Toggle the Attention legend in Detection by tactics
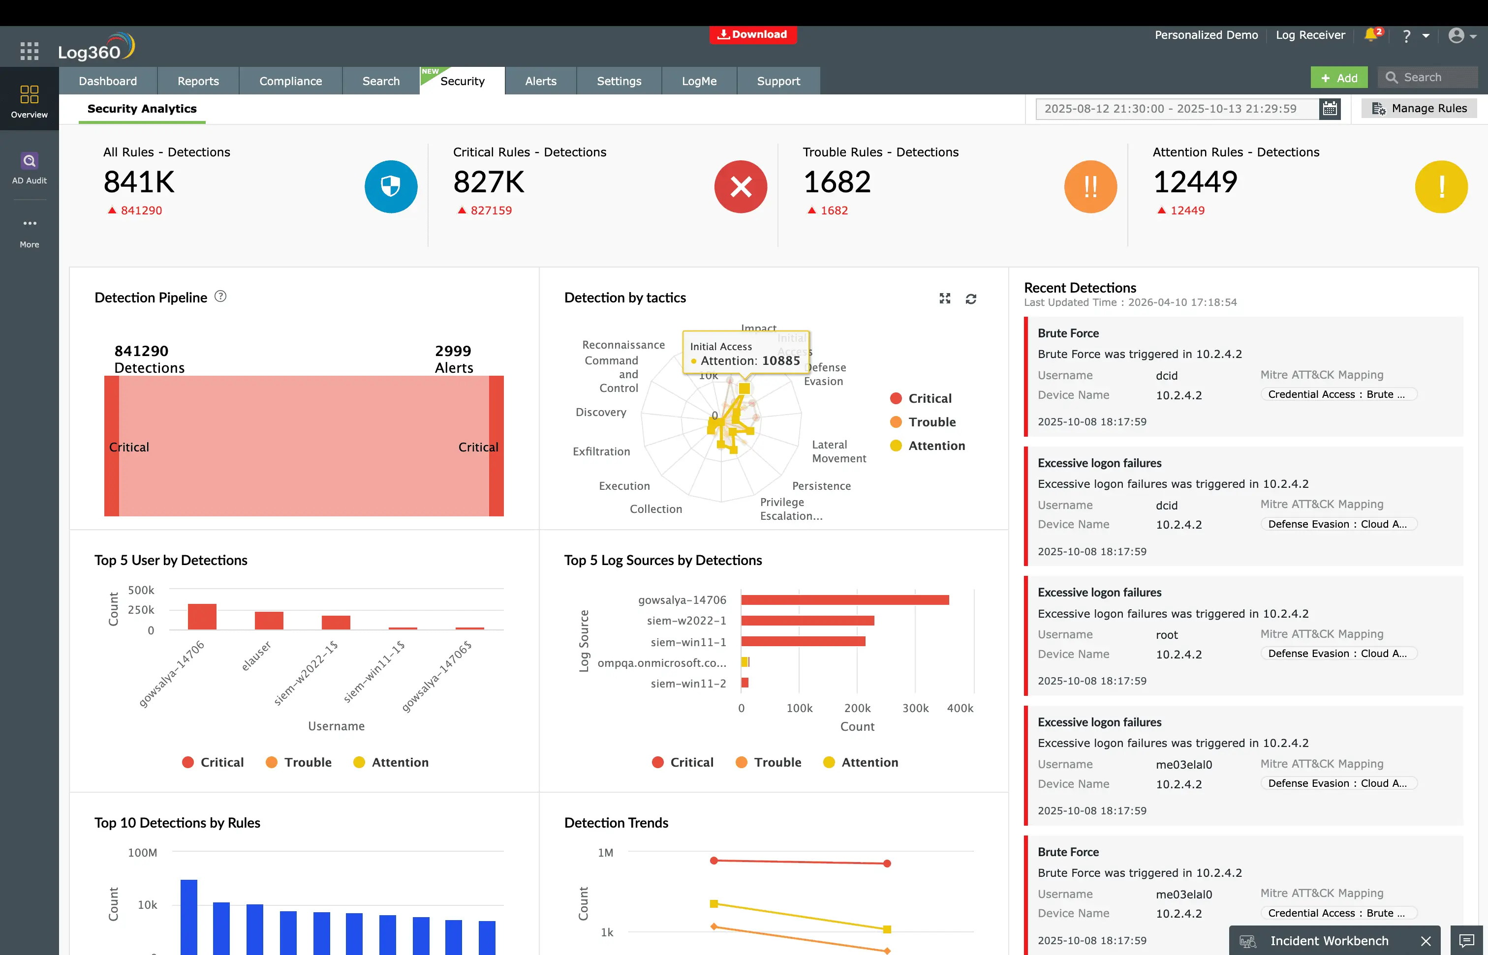The image size is (1488, 955). pyautogui.click(x=927, y=445)
